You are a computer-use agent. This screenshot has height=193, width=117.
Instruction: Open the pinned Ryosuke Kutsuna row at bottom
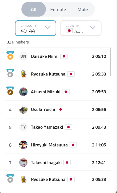pos(58,180)
